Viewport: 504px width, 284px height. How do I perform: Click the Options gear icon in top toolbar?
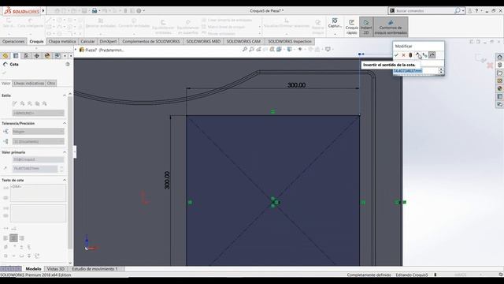[139, 10]
